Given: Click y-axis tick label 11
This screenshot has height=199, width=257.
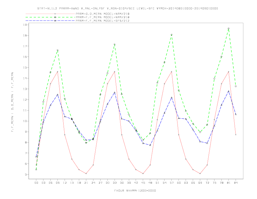Looking at the screenshot, I should 25,110.
